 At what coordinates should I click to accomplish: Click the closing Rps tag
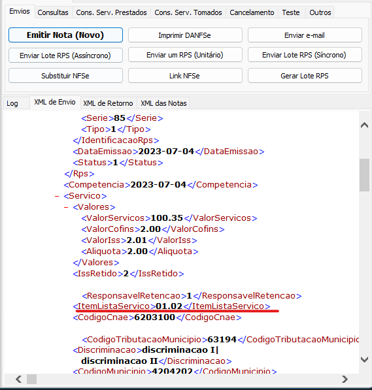79,174
